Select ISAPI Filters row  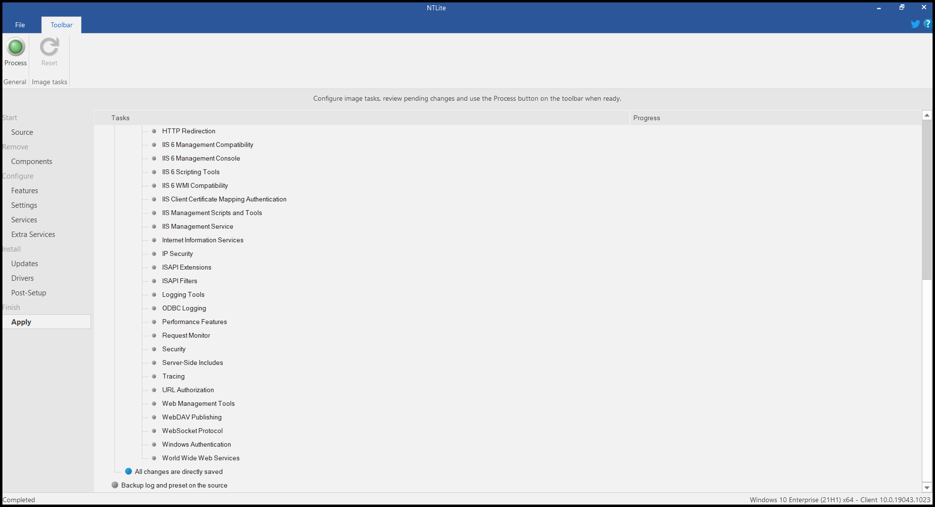tap(180, 281)
